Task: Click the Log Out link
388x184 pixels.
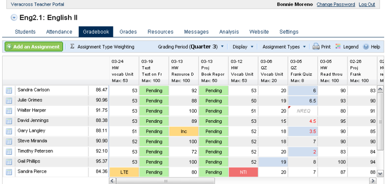Action: pos(367,4)
